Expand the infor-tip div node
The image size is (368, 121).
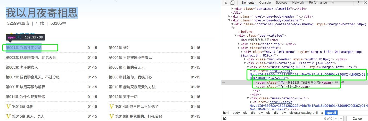click(x=239, y=44)
